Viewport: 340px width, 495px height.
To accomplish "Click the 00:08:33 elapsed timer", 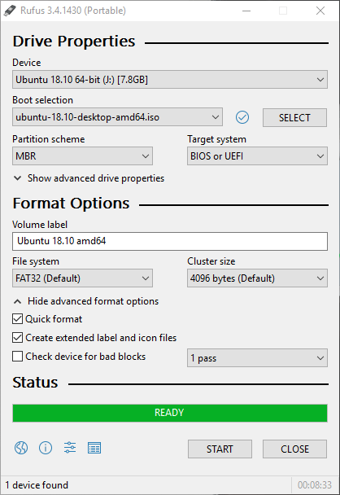I will (315, 485).
